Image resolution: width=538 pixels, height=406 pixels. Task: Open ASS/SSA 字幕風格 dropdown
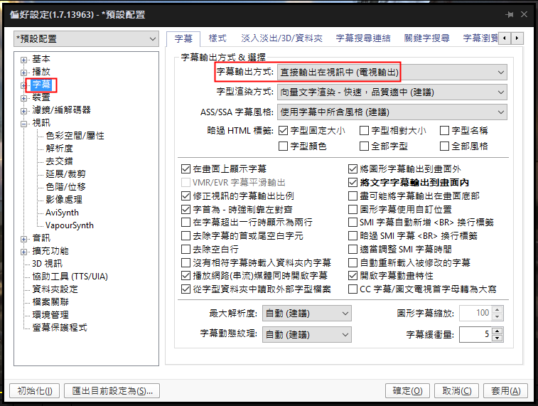pyautogui.click(x=392, y=112)
